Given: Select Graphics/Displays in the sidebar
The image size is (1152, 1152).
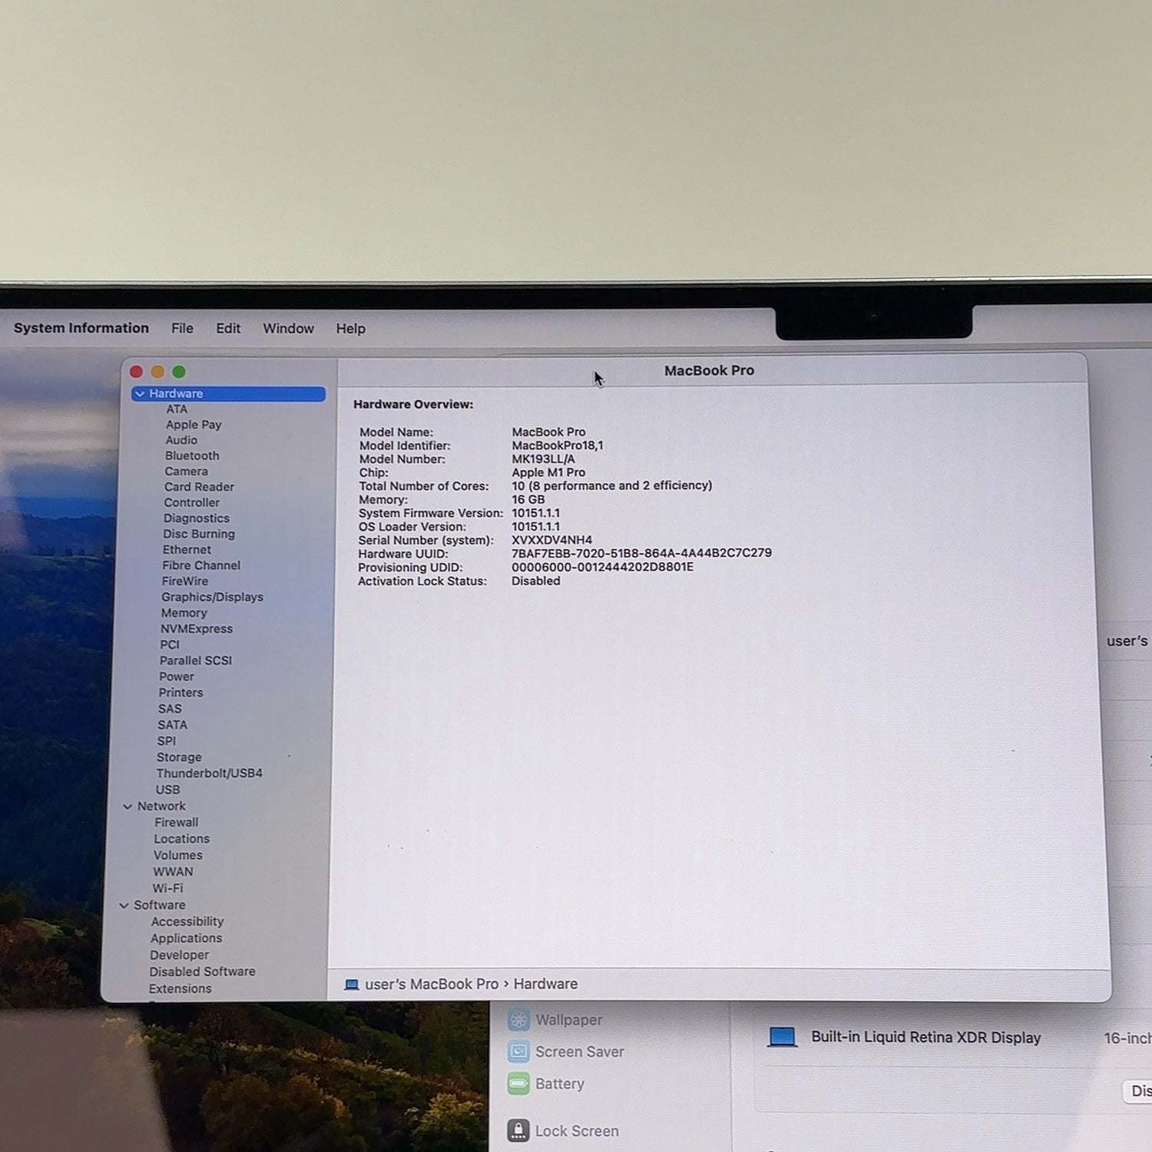Looking at the screenshot, I should point(212,597).
